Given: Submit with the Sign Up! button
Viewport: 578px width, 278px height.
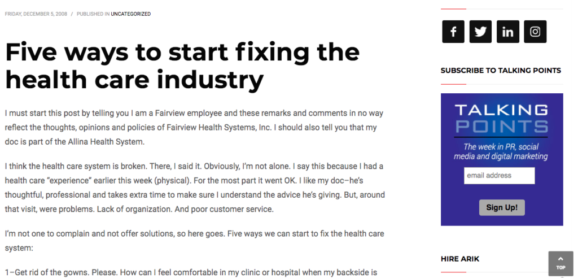Looking at the screenshot, I should [x=502, y=207].
